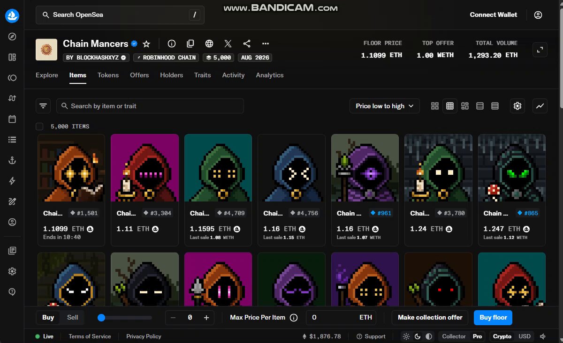Switch currency display to USD
563x343 pixels.
point(525,336)
